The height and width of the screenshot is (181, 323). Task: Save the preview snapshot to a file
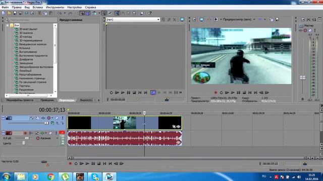pyautogui.click(x=277, y=20)
